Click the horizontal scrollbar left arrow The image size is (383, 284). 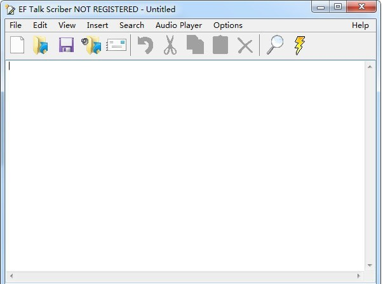pyautogui.click(x=11, y=276)
